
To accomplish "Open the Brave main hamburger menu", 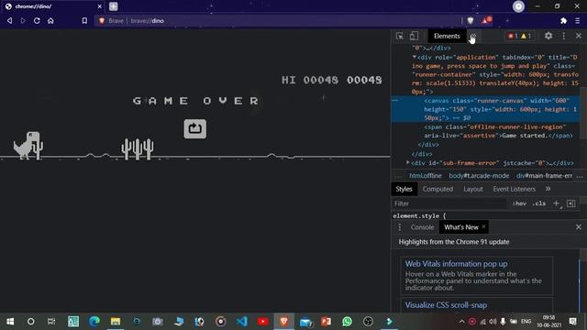I will coord(578,21).
